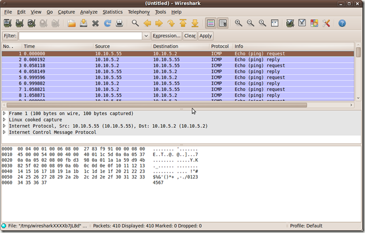
Task: Click the Filter: label button
Action: coord(10,36)
